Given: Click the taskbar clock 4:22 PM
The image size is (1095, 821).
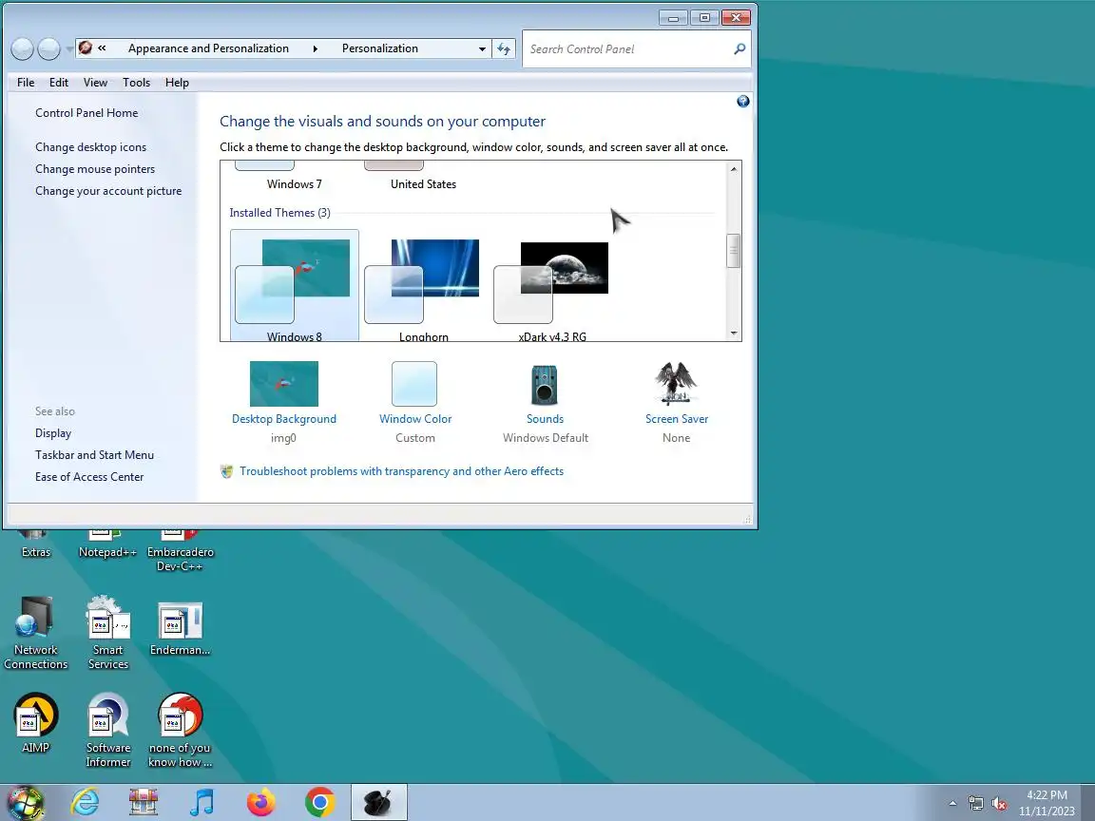Looking at the screenshot, I should click(1047, 795).
